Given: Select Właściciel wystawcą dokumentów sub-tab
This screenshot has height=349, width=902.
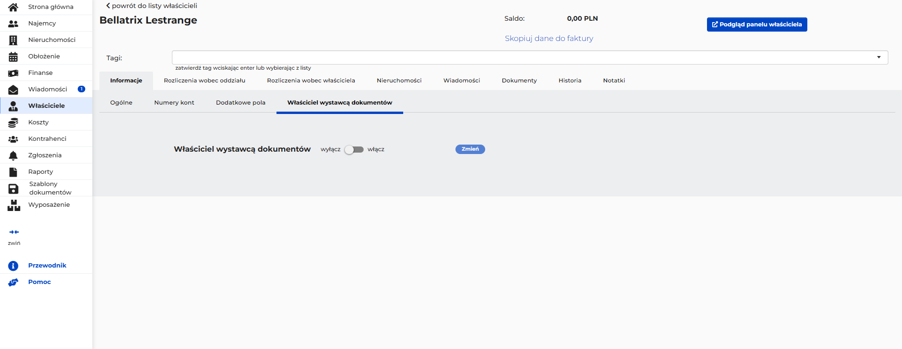Looking at the screenshot, I should [340, 103].
